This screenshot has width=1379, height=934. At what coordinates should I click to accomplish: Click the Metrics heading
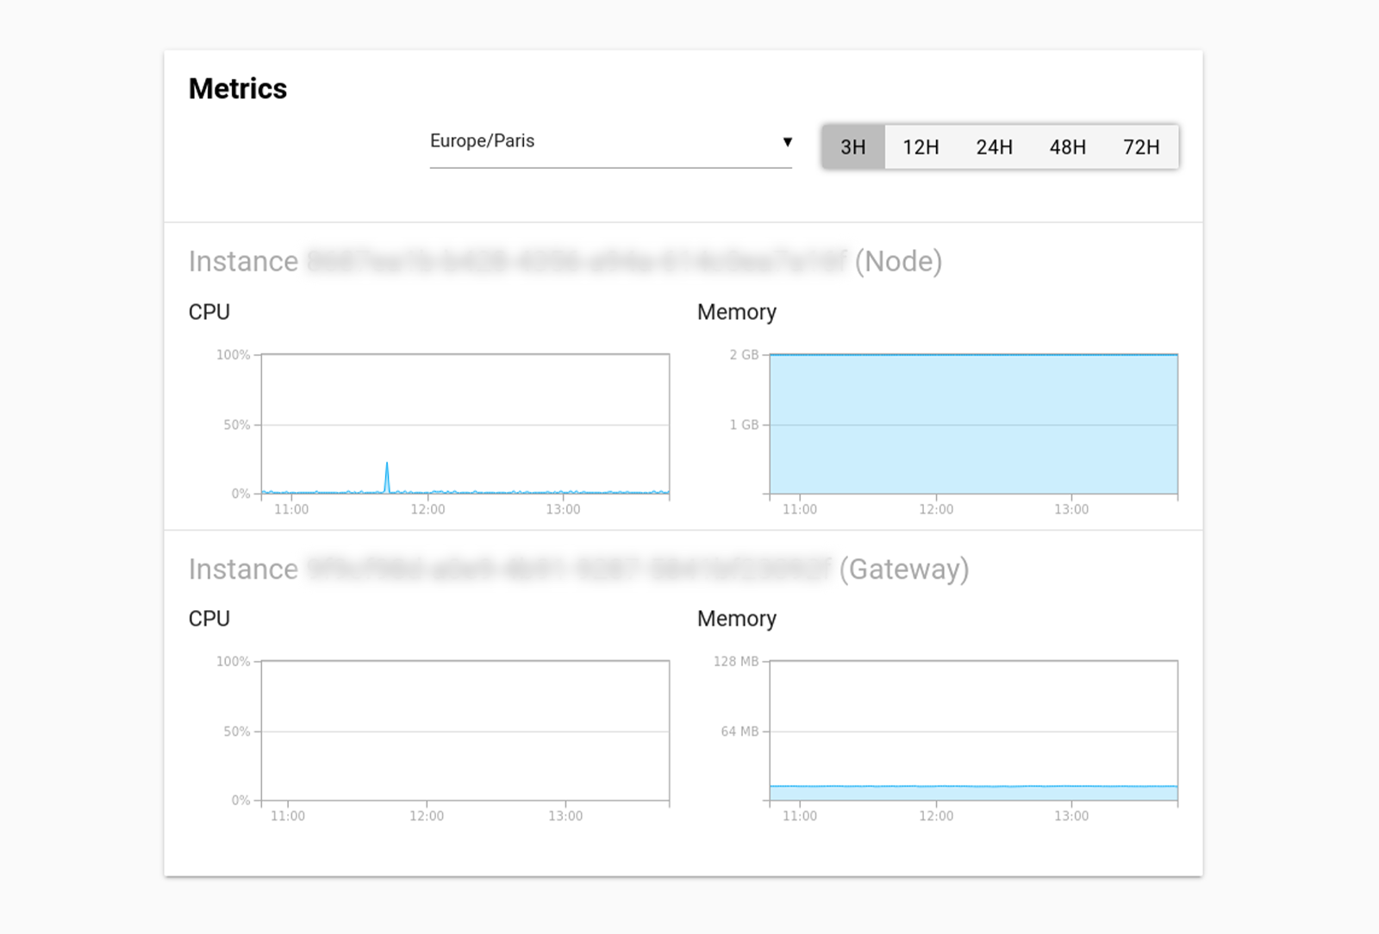[238, 89]
